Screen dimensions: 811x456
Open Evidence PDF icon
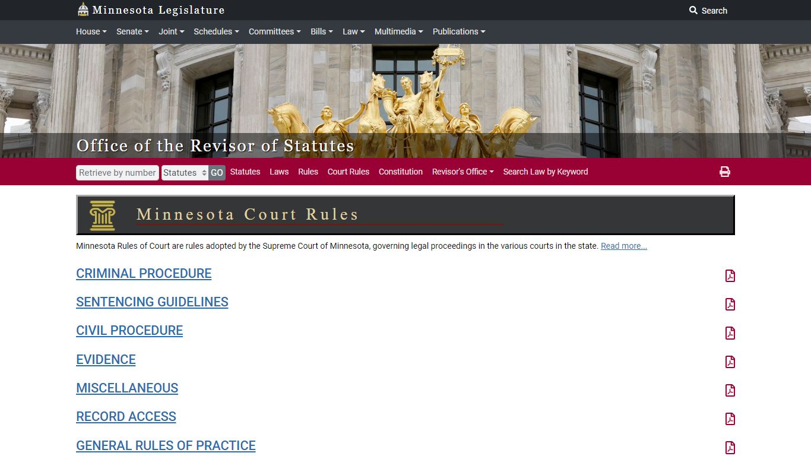click(730, 362)
